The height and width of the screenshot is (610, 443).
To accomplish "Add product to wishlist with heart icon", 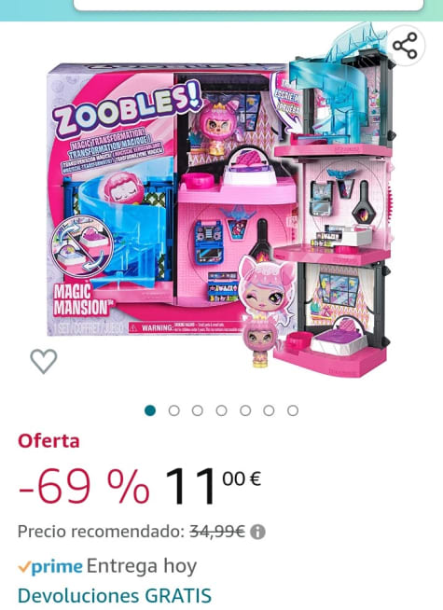I will tap(44, 361).
